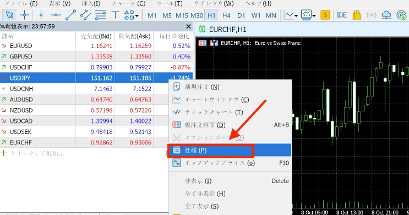409x215 pixels.
Task: Open the 表示 (V) menu
Action: tap(59, 3)
